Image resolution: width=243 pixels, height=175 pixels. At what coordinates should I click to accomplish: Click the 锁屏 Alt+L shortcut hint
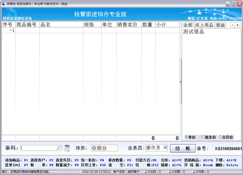pos(171,165)
